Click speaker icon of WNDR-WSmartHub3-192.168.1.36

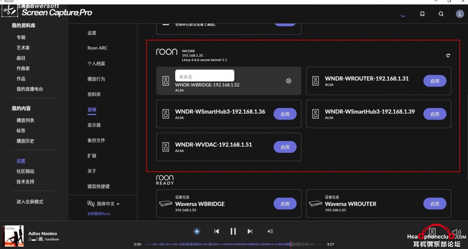click(x=166, y=114)
